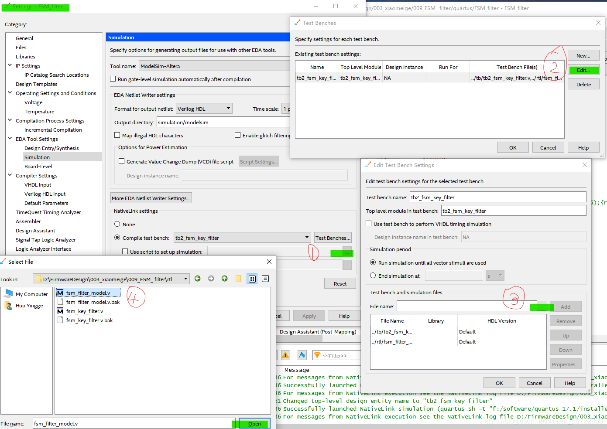Select the fsm_filter_model.v.bak file
The height and width of the screenshot is (429, 607).
tap(89, 302)
